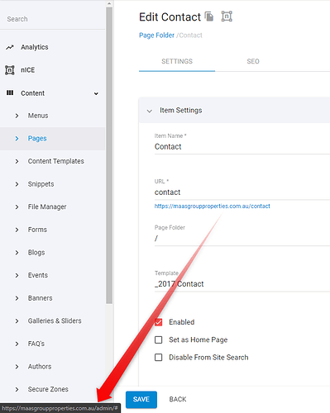Uncheck the Enabled checkbox
Viewport: 330px width, 413px height.
tap(159, 322)
